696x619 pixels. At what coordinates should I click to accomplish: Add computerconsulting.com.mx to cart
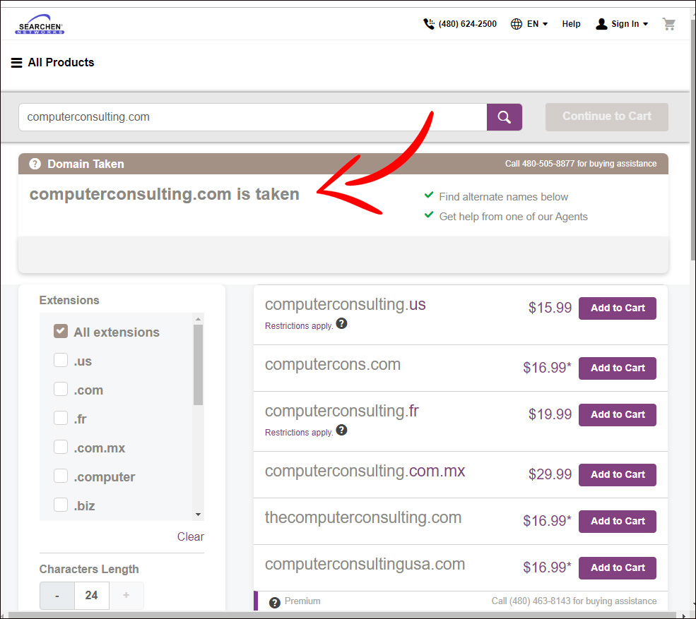[x=618, y=474]
